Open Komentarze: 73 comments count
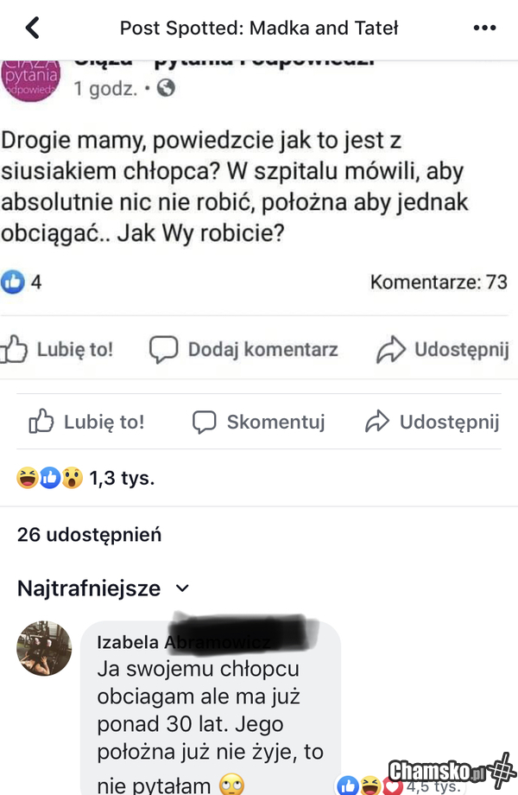Screen dimensions: 518x795 [439, 282]
